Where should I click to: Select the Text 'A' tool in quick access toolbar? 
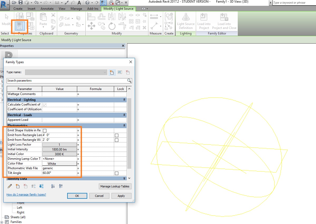(x=79, y=3)
